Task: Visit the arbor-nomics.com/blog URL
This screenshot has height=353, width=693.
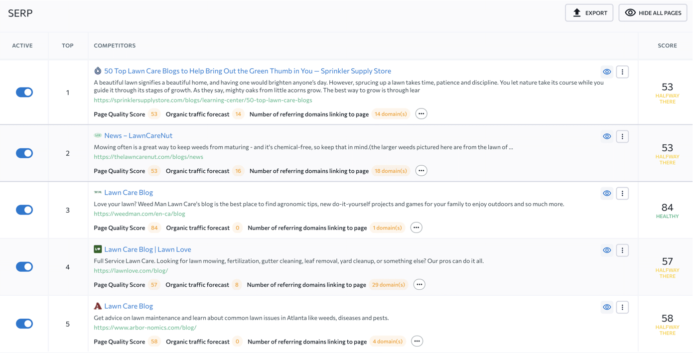Action: (x=145, y=328)
